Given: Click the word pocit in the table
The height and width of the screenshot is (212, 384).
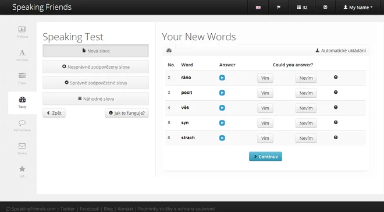Looking at the screenshot, I should coord(187,93).
